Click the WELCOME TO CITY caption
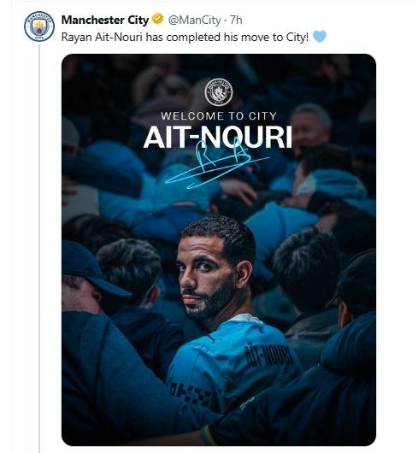The image size is (418, 453). point(219,116)
